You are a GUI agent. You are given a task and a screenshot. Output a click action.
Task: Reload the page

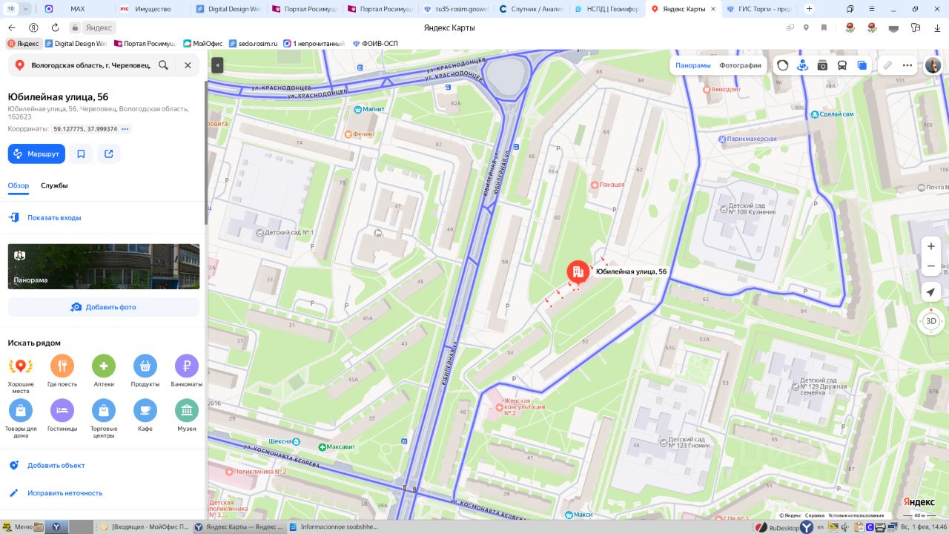[55, 27]
